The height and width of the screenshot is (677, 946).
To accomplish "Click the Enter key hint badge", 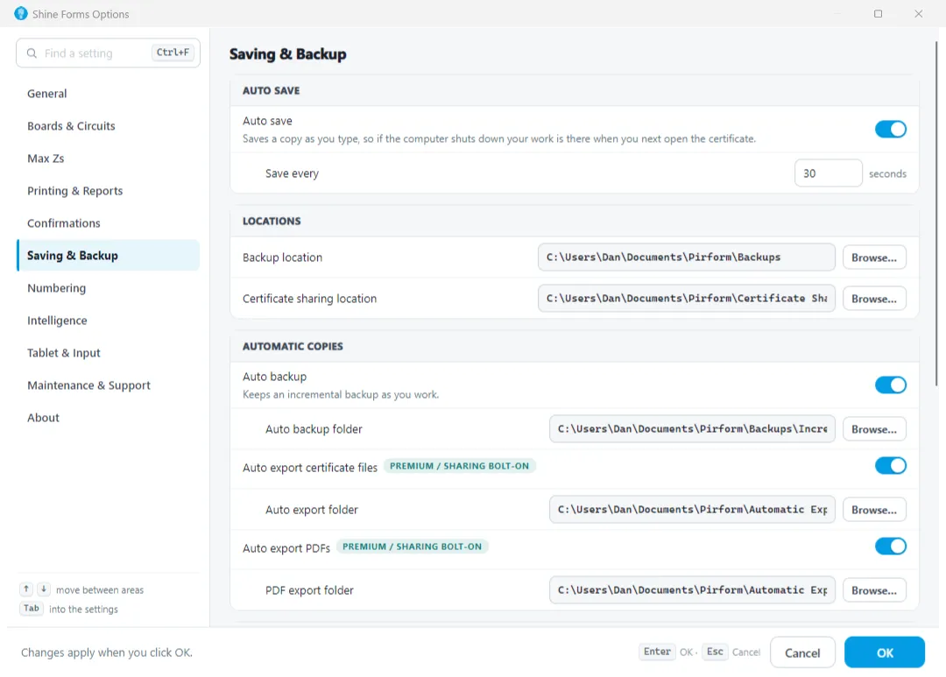I will (657, 652).
